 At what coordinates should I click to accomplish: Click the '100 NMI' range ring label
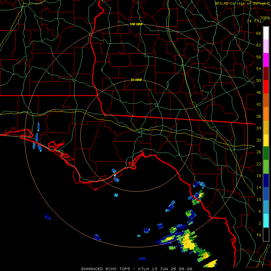(136, 24)
